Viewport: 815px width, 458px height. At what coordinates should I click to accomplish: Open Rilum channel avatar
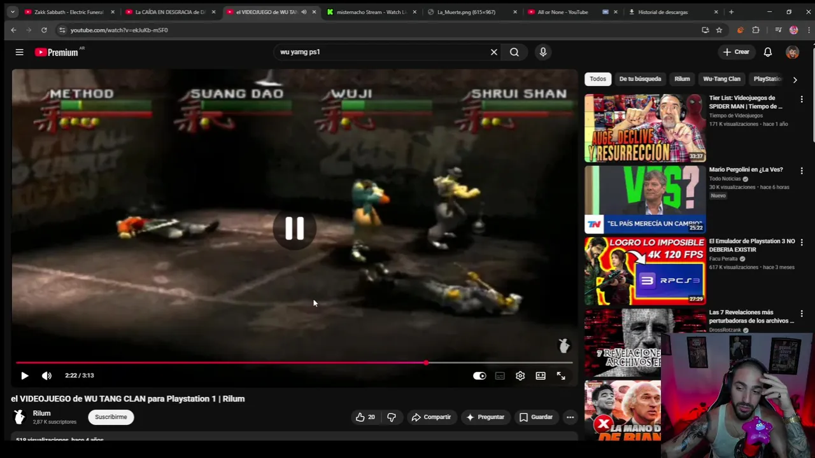pos(19,417)
